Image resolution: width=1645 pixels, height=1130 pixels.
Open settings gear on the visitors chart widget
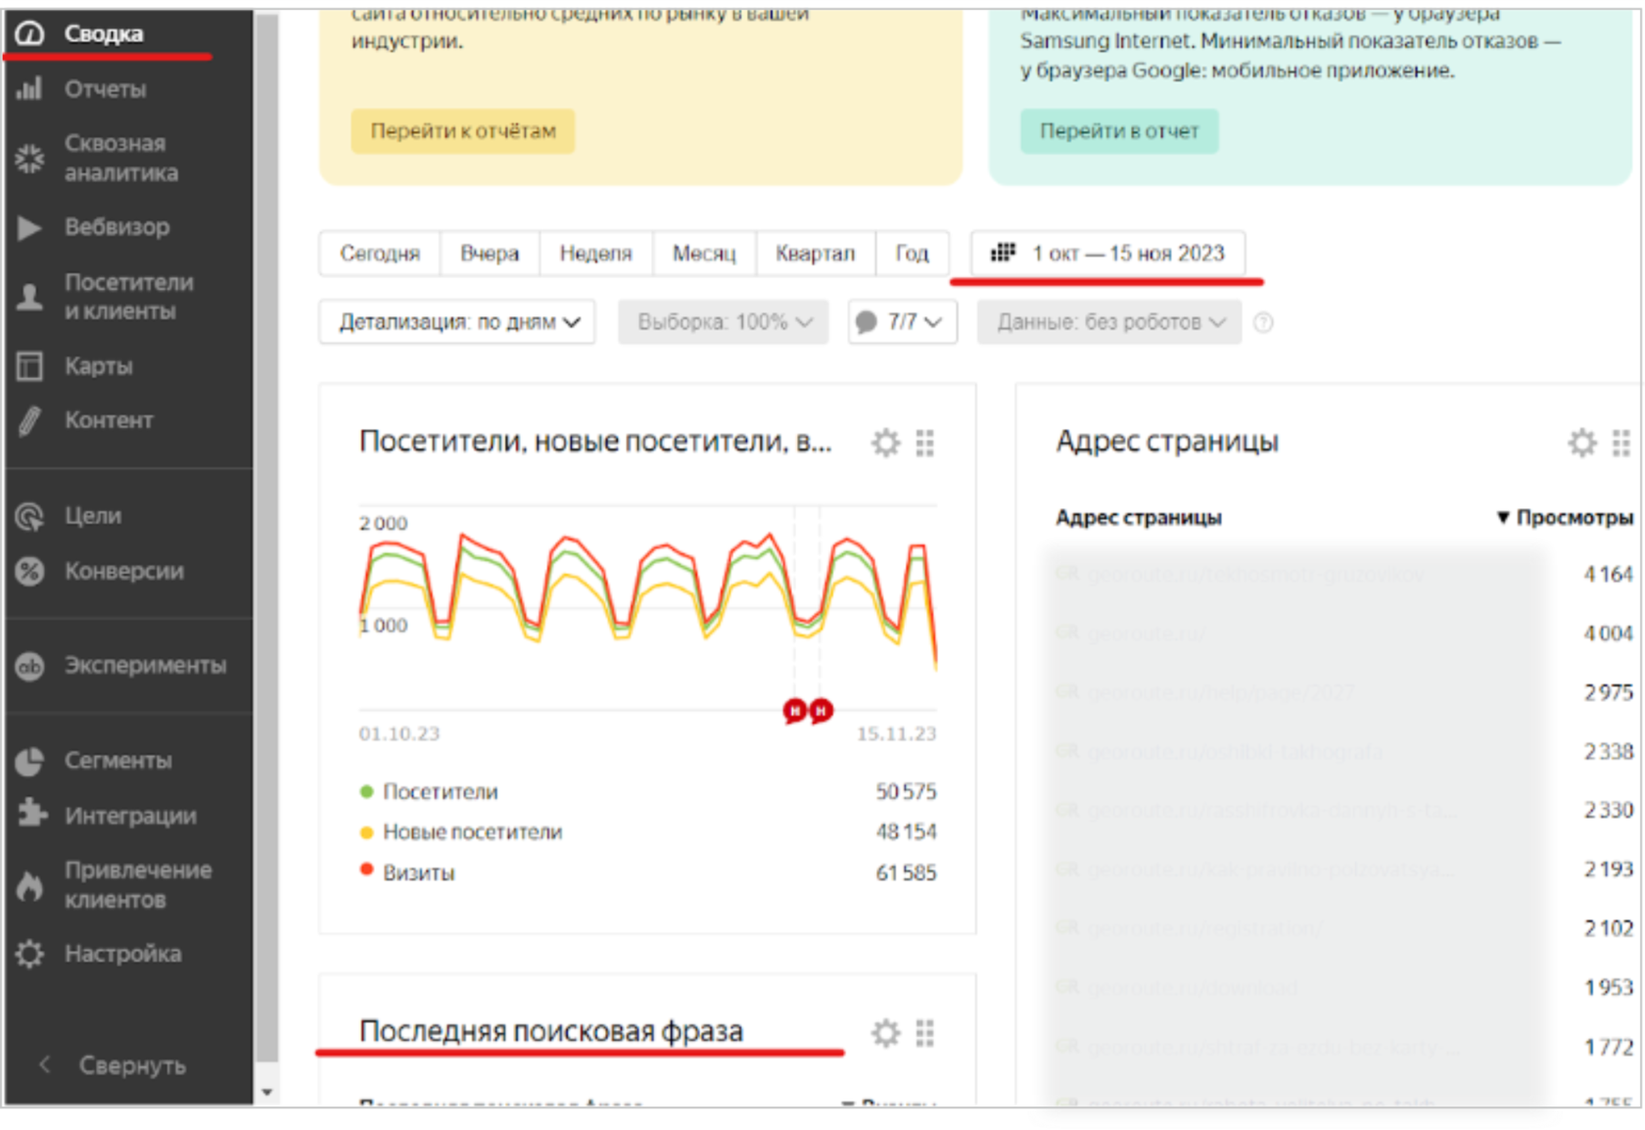click(886, 442)
